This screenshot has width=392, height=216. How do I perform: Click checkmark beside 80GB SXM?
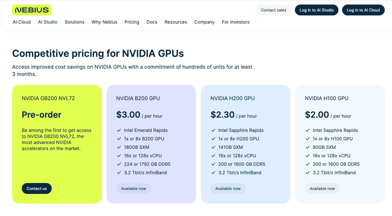(307, 147)
